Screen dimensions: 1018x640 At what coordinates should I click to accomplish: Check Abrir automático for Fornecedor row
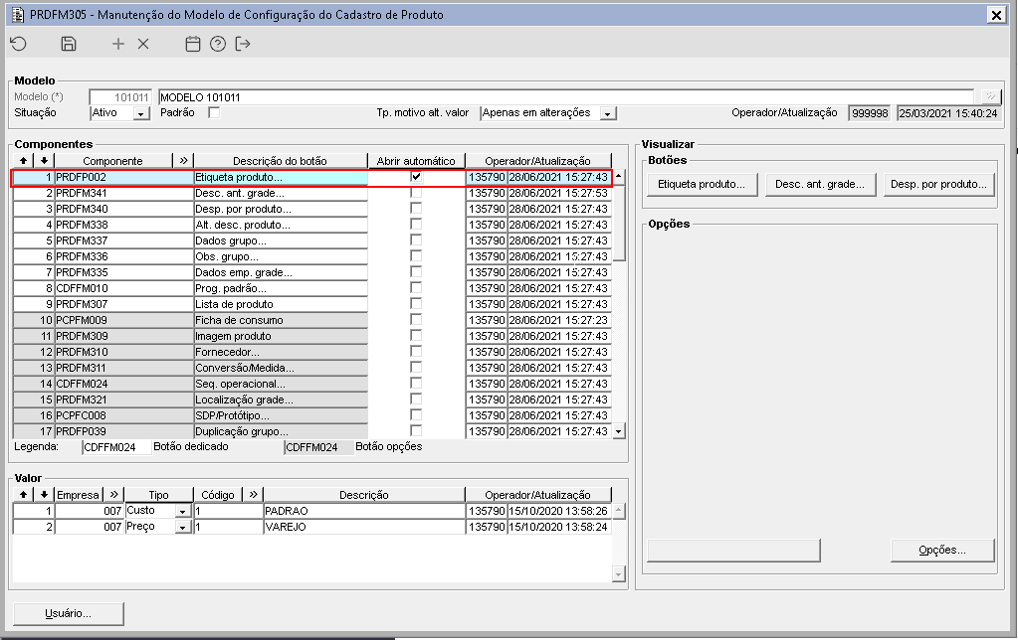coord(416,352)
